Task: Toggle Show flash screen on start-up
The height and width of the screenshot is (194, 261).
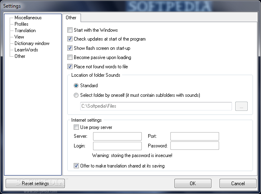Action: [x=70, y=48]
